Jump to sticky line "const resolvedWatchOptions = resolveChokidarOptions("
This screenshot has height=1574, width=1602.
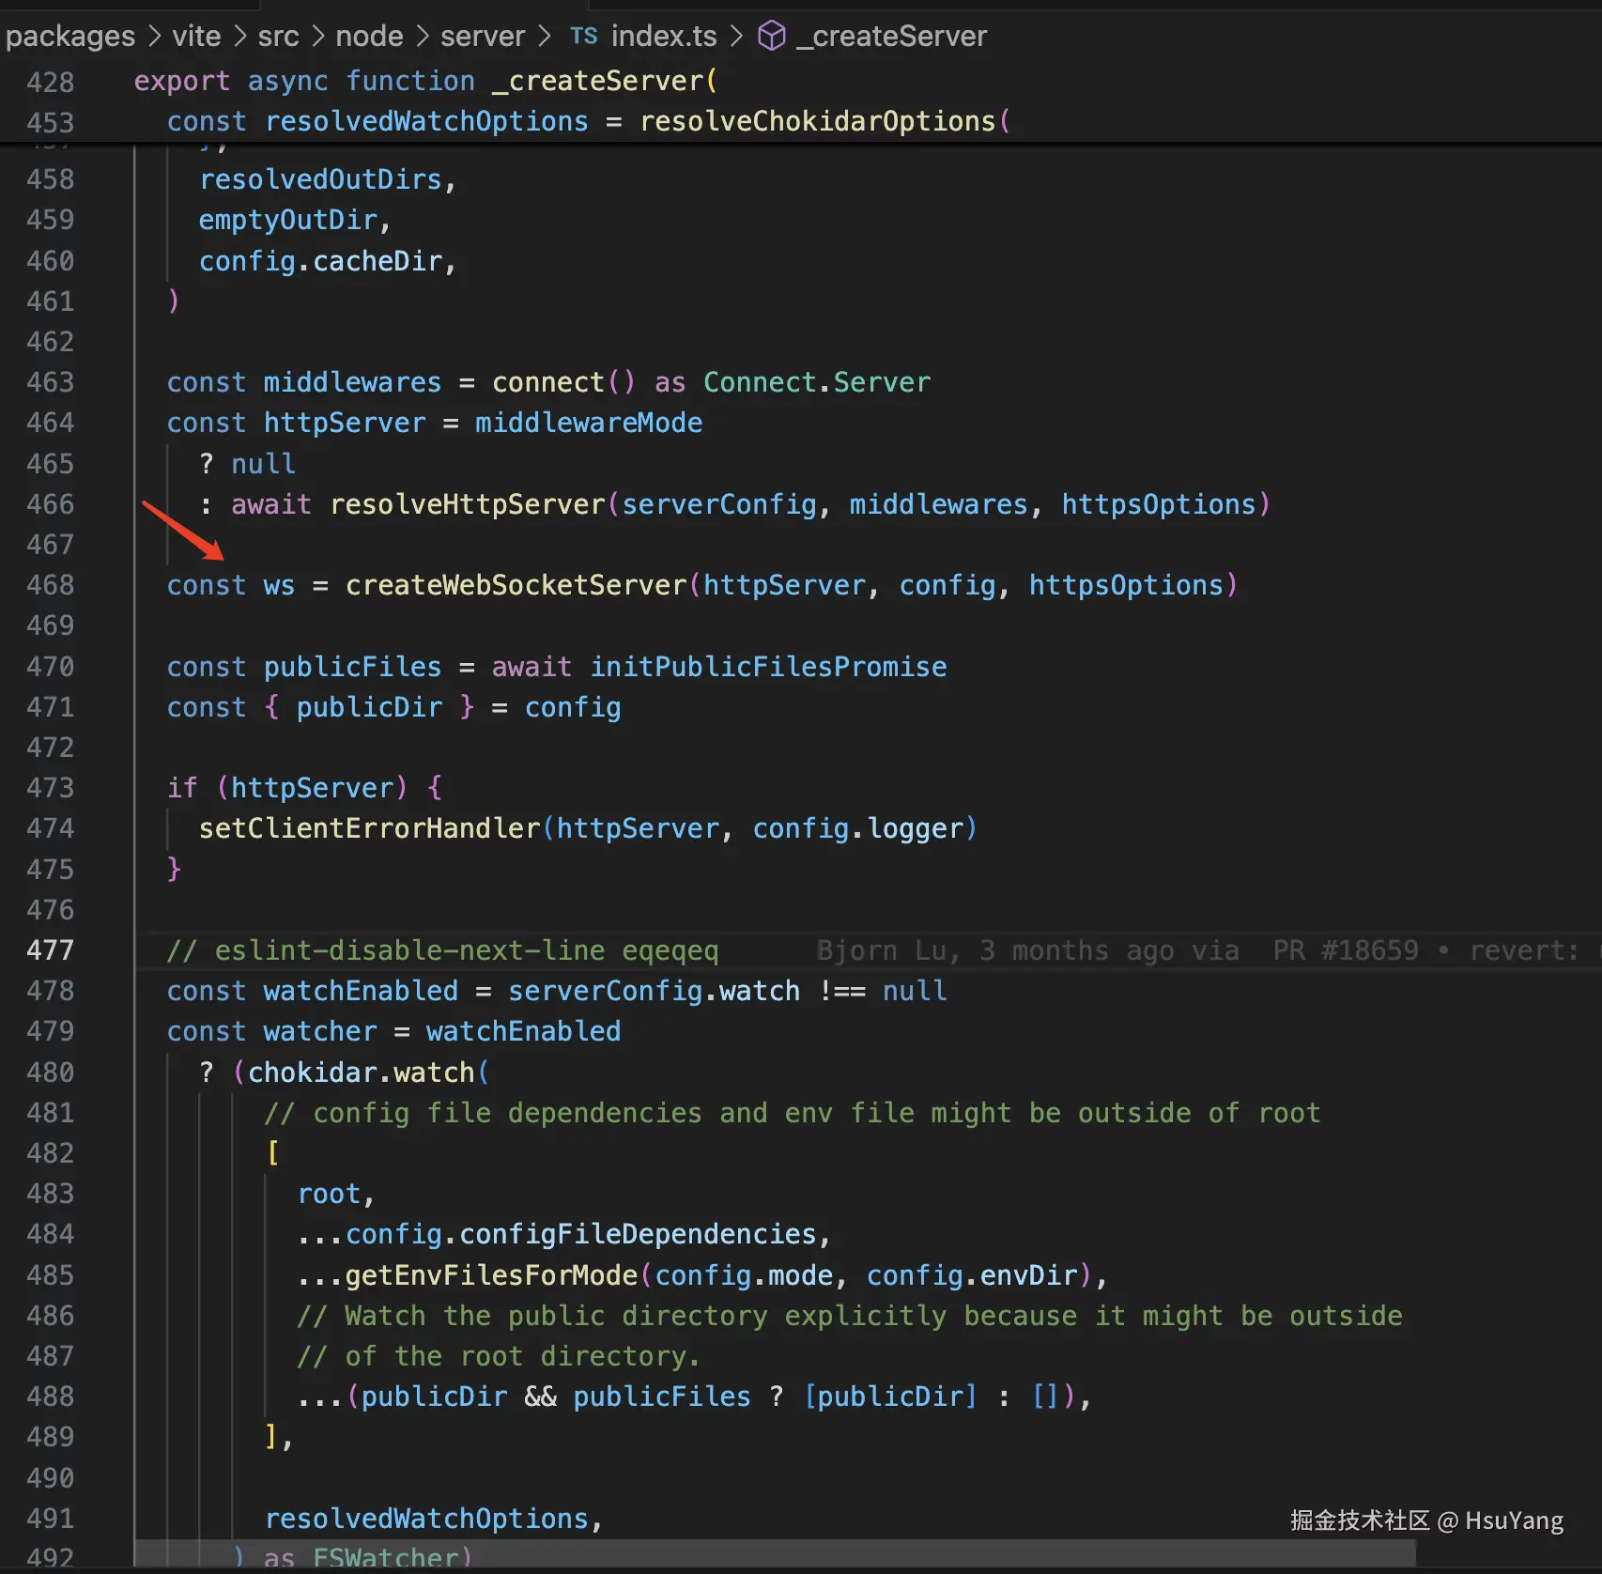(x=589, y=122)
